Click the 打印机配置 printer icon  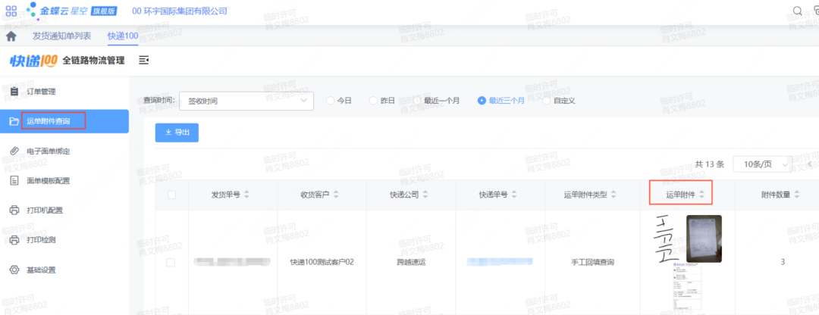coord(14,211)
